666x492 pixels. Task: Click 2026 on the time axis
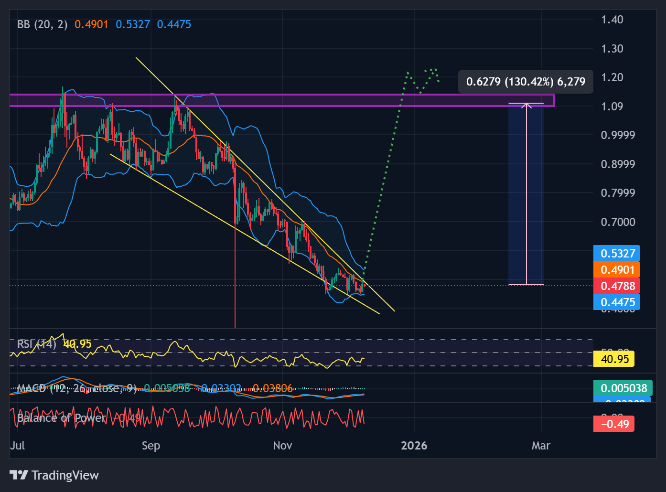pyautogui.click(x=414, y=446)
